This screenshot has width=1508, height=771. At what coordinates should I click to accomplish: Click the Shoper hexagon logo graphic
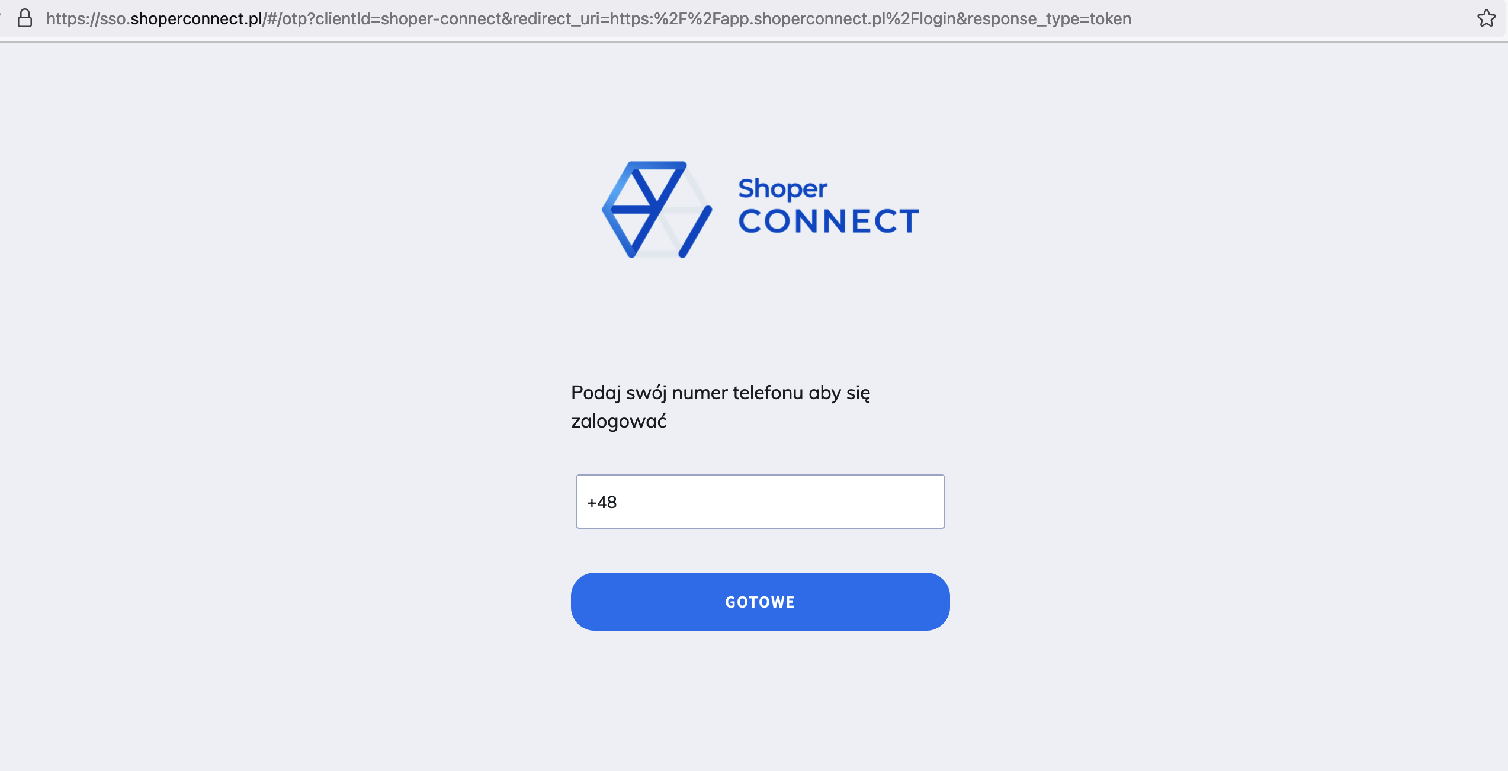point(657,210)
